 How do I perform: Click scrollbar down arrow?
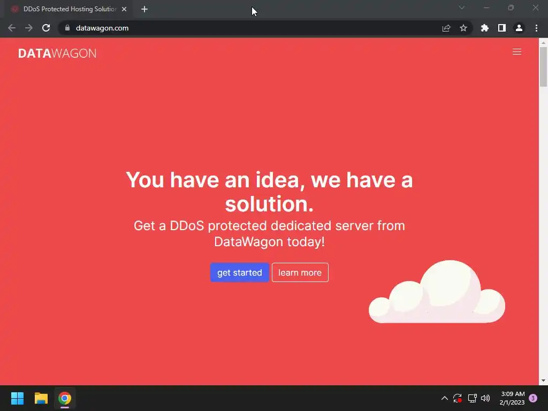point(543,380)
